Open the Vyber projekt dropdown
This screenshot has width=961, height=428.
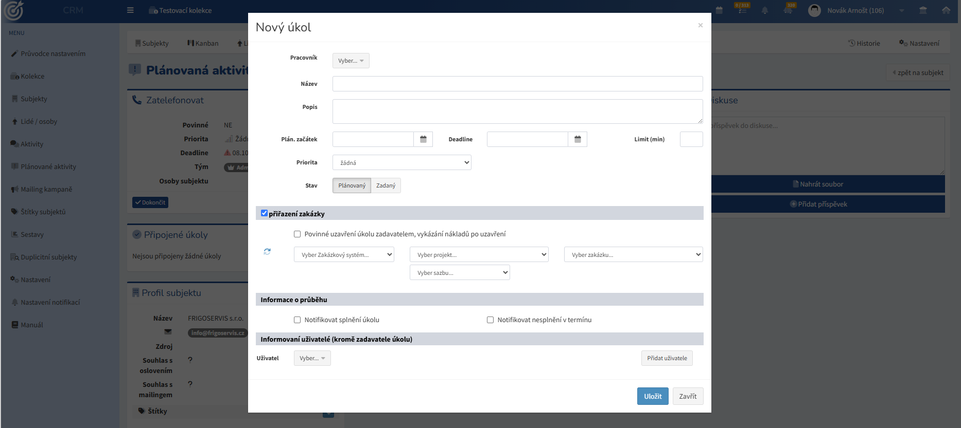pyautogui.click(x=479, y=254)
